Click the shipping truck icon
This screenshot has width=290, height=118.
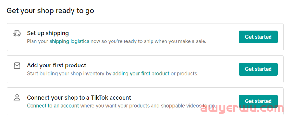[x=17, y=33]
